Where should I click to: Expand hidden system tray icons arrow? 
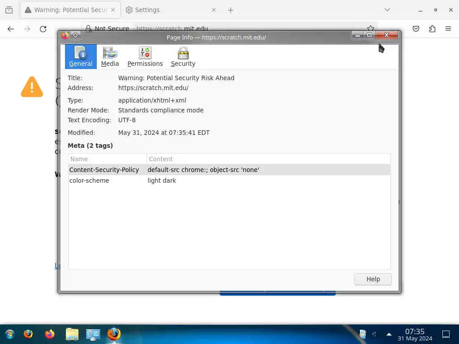coord(389,334)
